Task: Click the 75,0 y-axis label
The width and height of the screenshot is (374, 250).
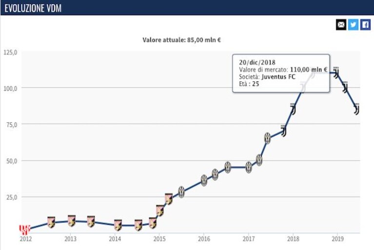Action: (x=12, y=125)
